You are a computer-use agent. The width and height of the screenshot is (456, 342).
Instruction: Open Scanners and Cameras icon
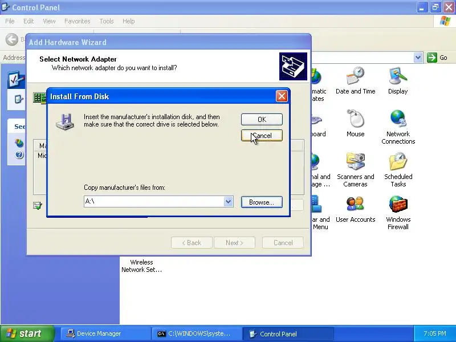(x=355, y=170)
